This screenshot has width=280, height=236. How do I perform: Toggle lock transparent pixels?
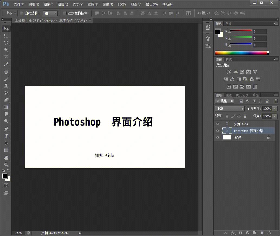pos(227,116)
